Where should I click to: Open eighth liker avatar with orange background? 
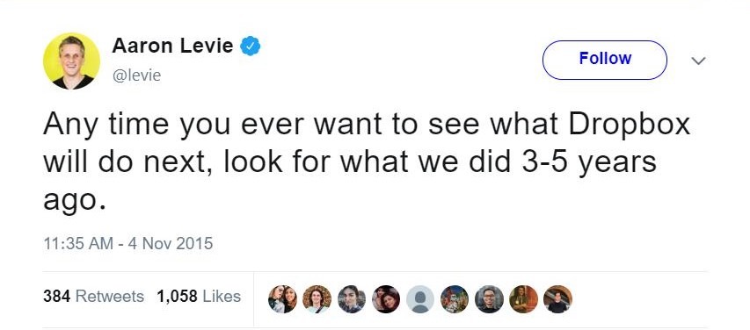coord(523,299)
